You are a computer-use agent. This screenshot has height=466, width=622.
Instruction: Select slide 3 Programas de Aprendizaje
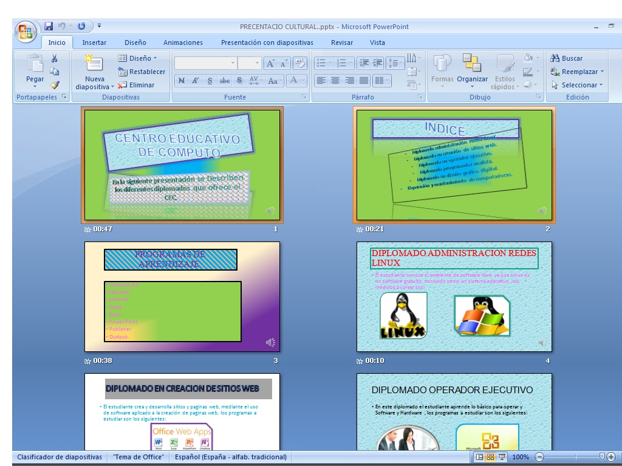[x=182, y=296]
